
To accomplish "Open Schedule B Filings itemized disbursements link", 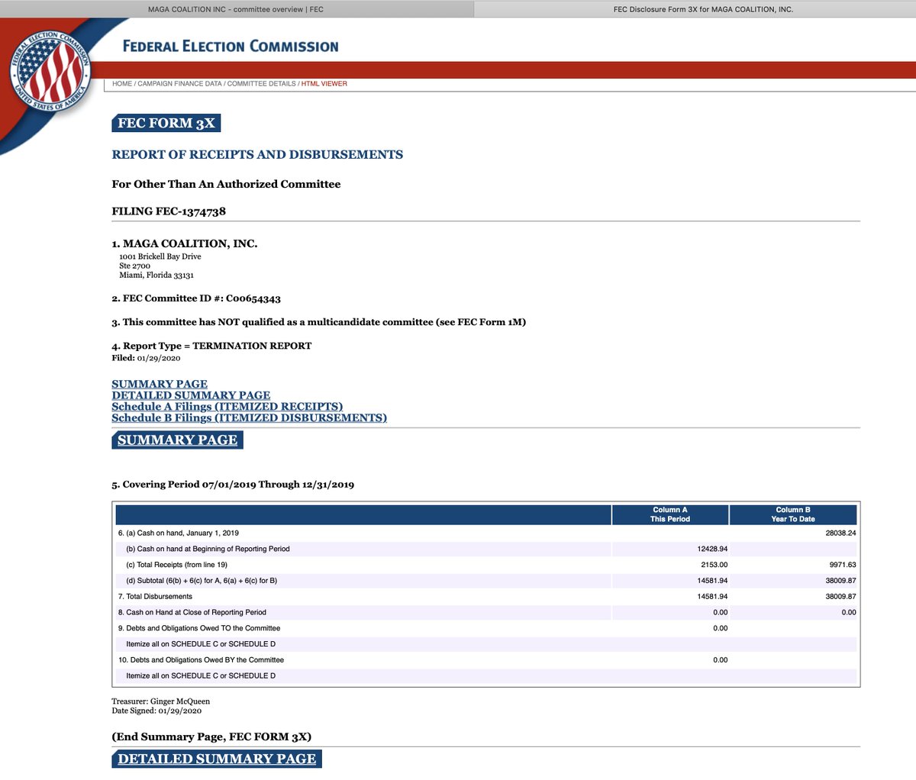I will coord(249,417).
